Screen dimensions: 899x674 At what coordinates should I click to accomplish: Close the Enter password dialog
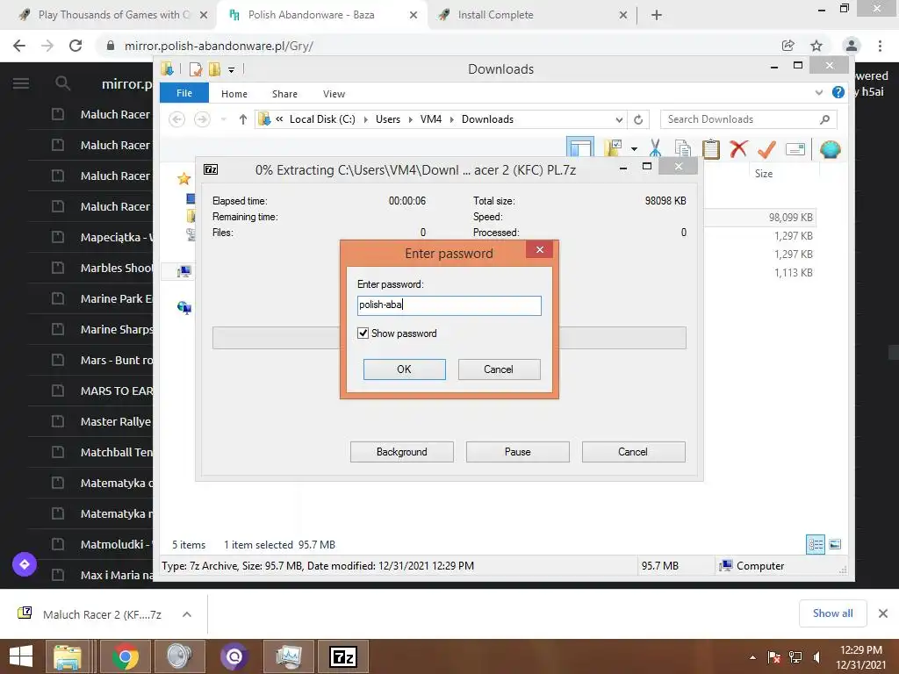(540, 249)
